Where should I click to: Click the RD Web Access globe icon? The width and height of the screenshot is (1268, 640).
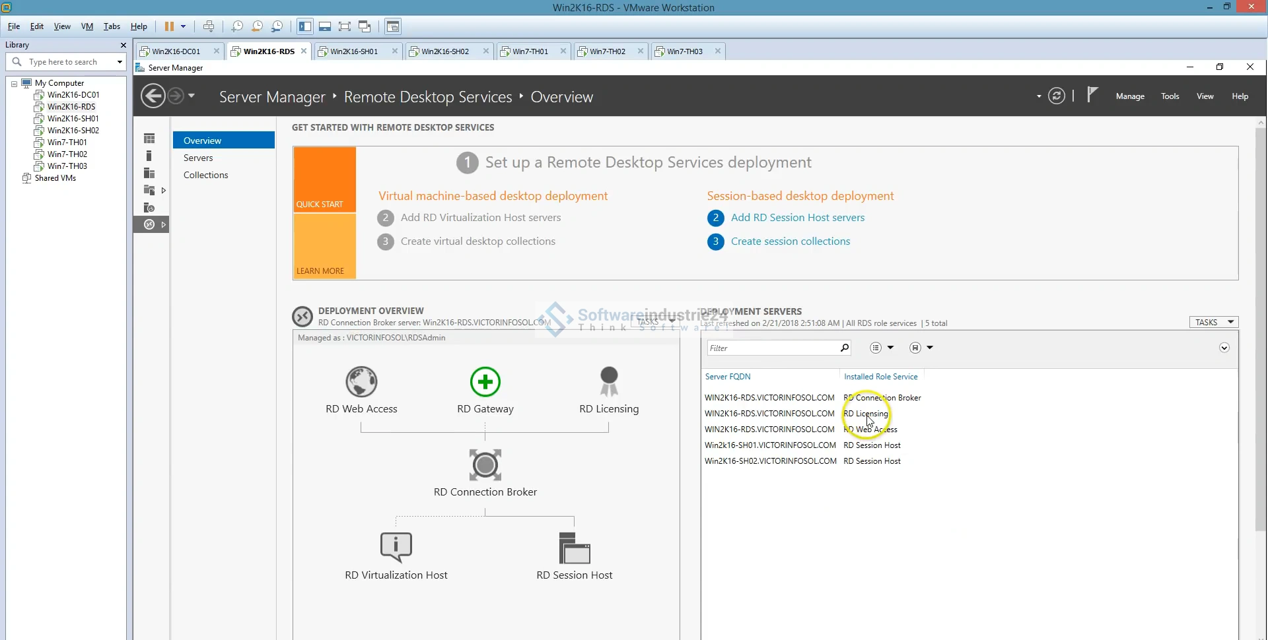pyautogui.click(x=361, y=382)
